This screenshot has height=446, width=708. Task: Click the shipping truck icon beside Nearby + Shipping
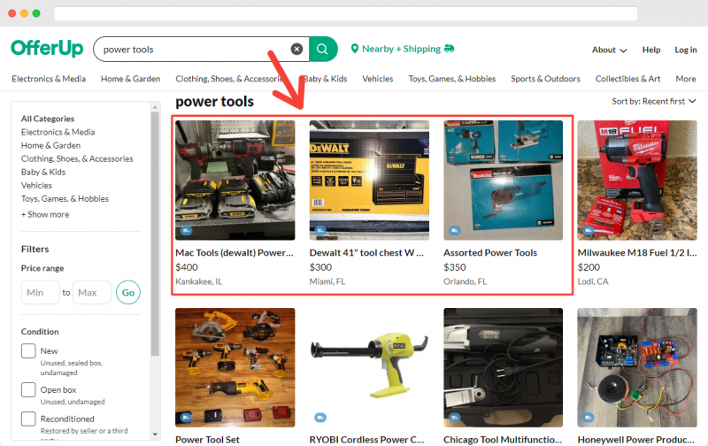pyautogui.click(x=450, y=49)
